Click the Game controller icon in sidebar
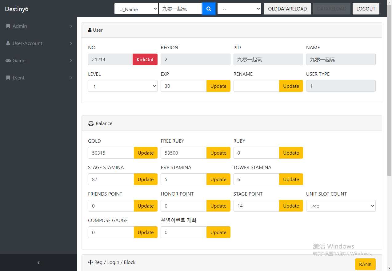 pos(8,61)
